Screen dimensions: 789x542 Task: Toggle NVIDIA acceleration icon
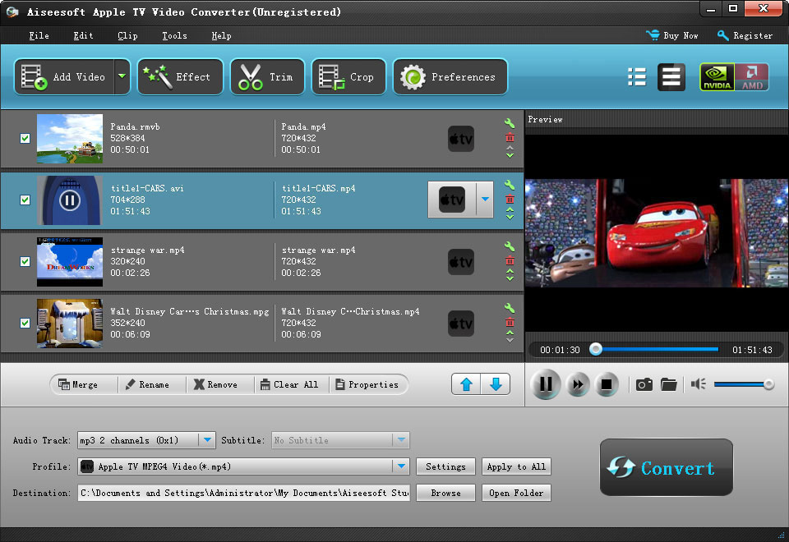(x=717, y=77)
